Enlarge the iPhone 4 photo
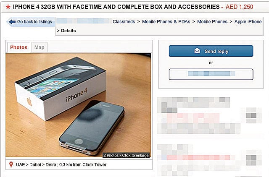The width and height of the screenshot is (269, 177). (78, 105)
